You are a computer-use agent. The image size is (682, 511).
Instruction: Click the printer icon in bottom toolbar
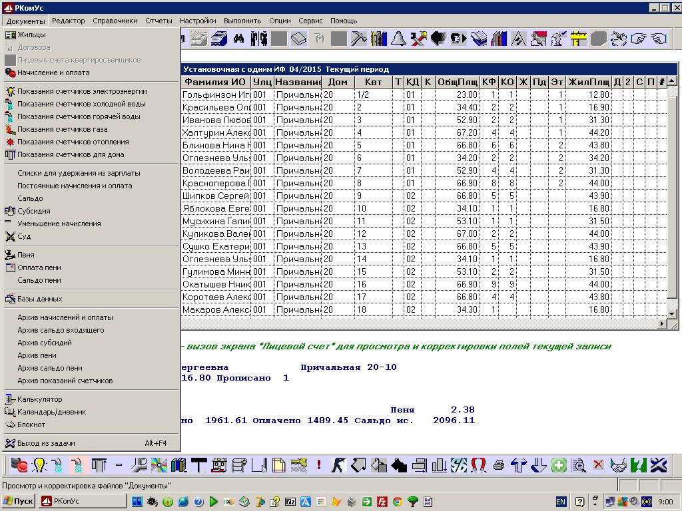(500, 464)
